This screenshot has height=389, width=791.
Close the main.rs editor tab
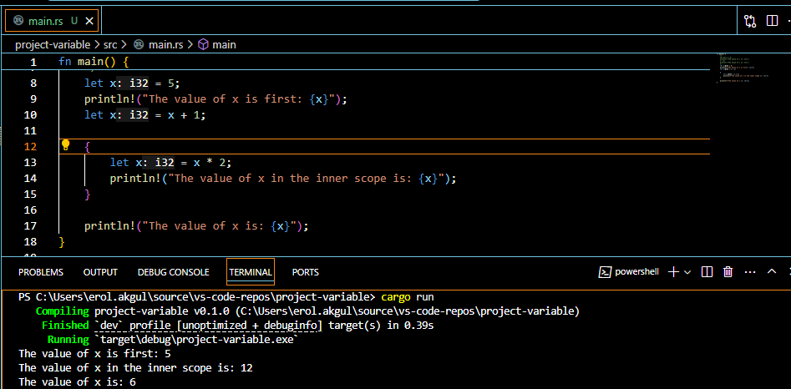pos(90,20)
